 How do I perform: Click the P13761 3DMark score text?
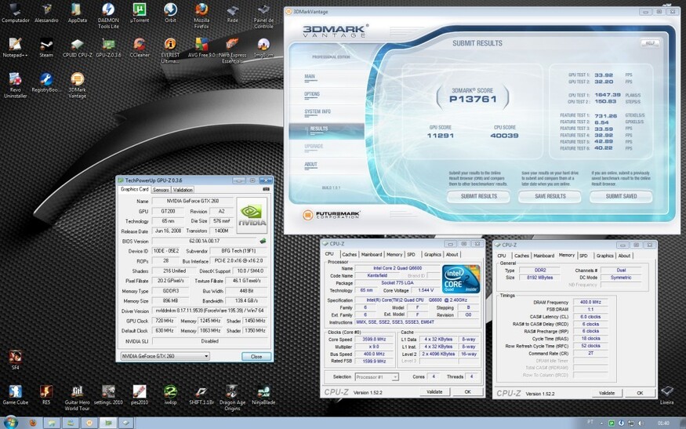pos(473,99)
